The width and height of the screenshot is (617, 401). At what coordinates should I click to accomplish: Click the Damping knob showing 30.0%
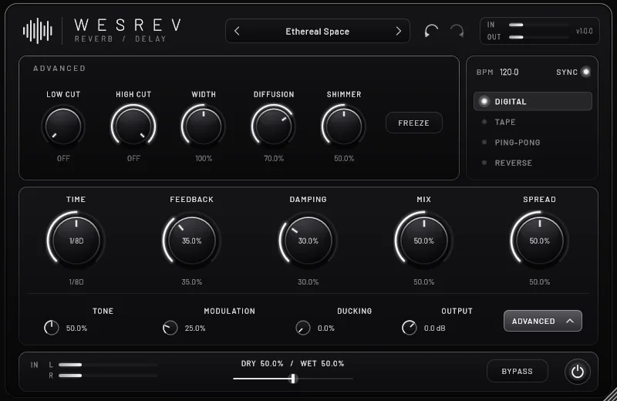pyautogui.click(x=308, y=241)
